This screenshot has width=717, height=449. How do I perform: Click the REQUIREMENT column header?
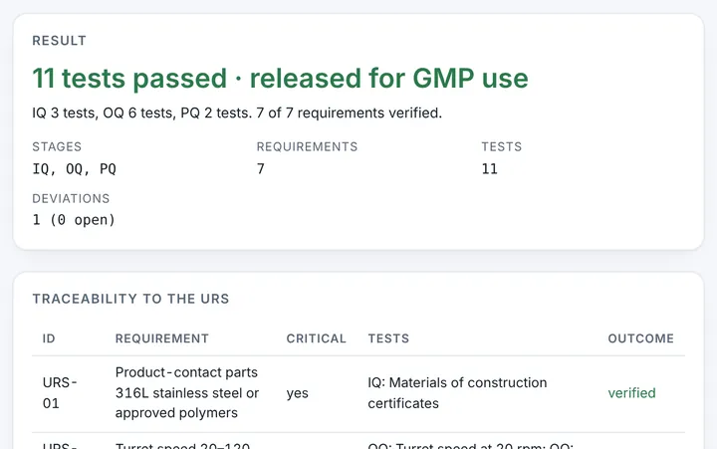tap(162, 338)
